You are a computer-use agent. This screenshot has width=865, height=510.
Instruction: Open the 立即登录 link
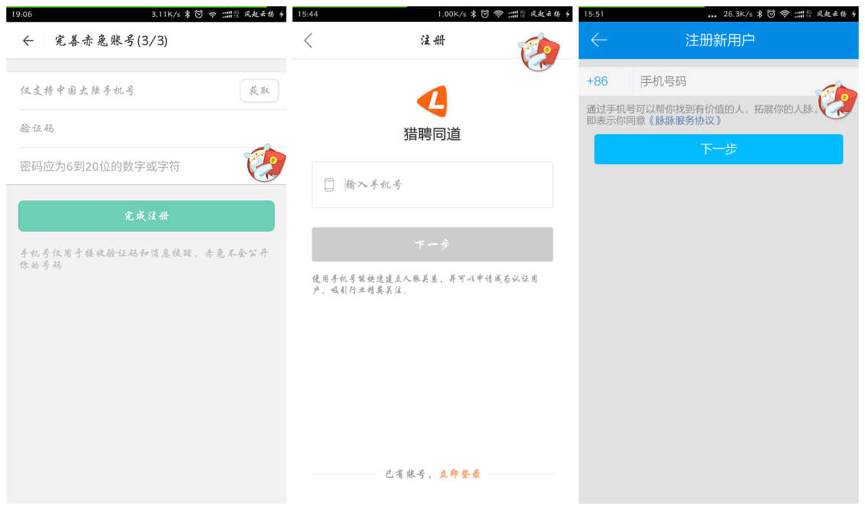(460, 474)
